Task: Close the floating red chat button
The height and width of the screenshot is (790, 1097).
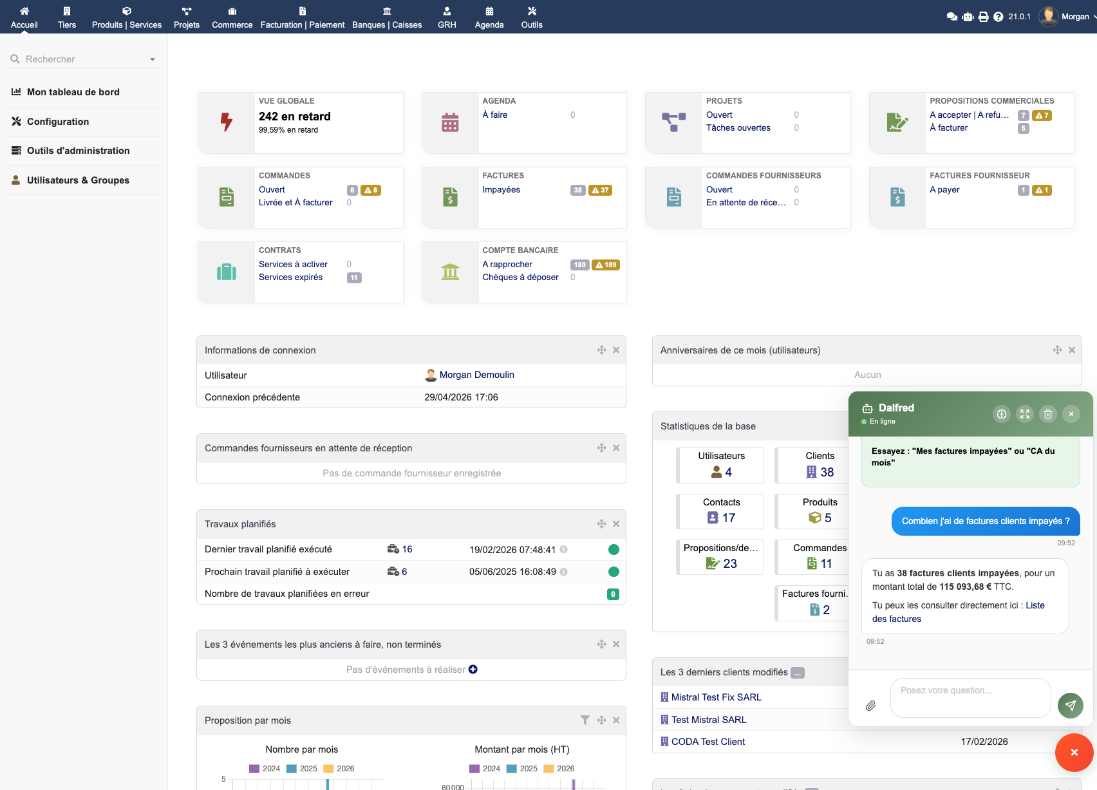Action: click(1074, 752)
